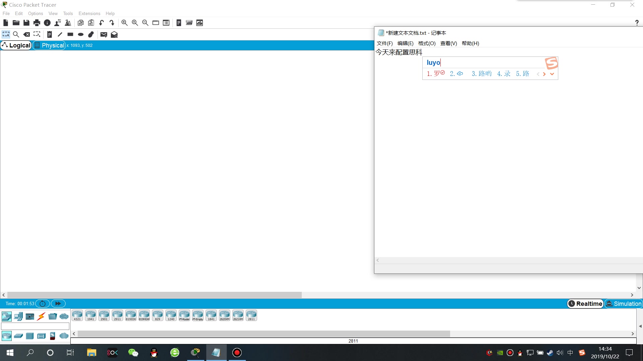643x361 pixels.
Task: Select the Draw Line tool
Action: 60,34
